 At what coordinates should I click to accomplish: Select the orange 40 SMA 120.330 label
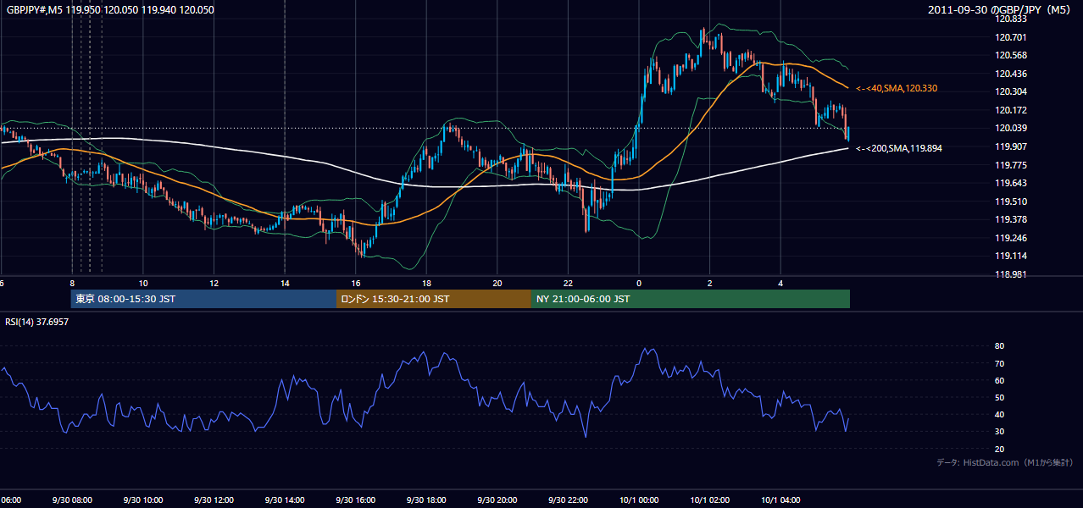pyautogui.click(x=897, y=88)
